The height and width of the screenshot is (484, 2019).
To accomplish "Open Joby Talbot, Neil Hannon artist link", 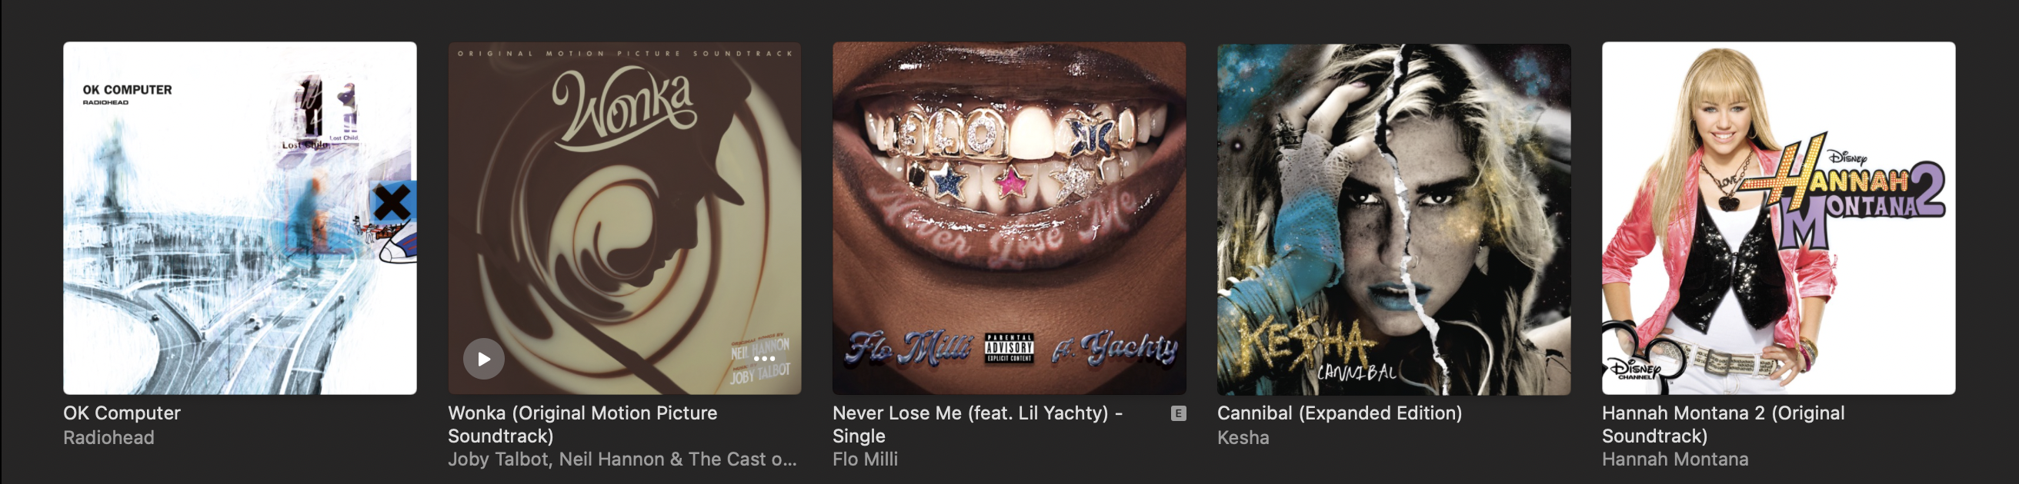I will [x=622, y=459].
